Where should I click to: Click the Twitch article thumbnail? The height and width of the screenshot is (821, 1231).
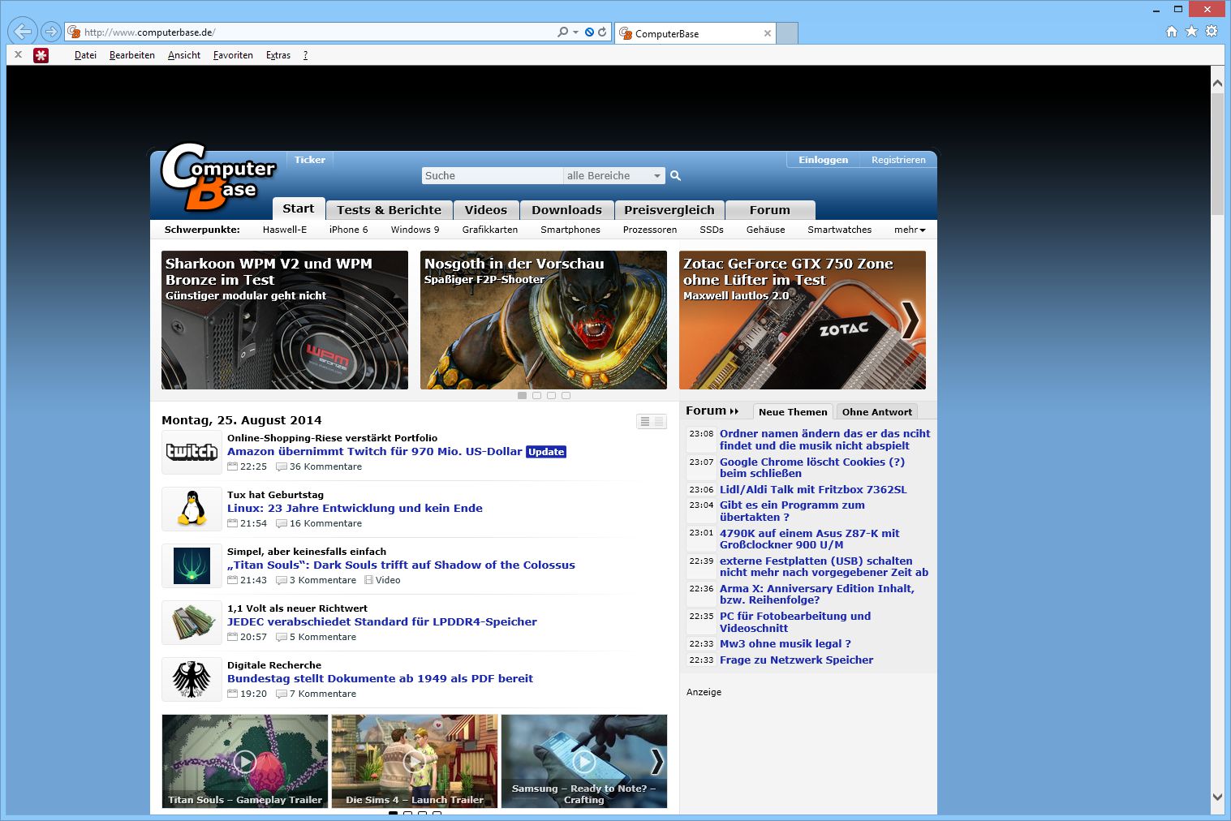tap(192, 452)
